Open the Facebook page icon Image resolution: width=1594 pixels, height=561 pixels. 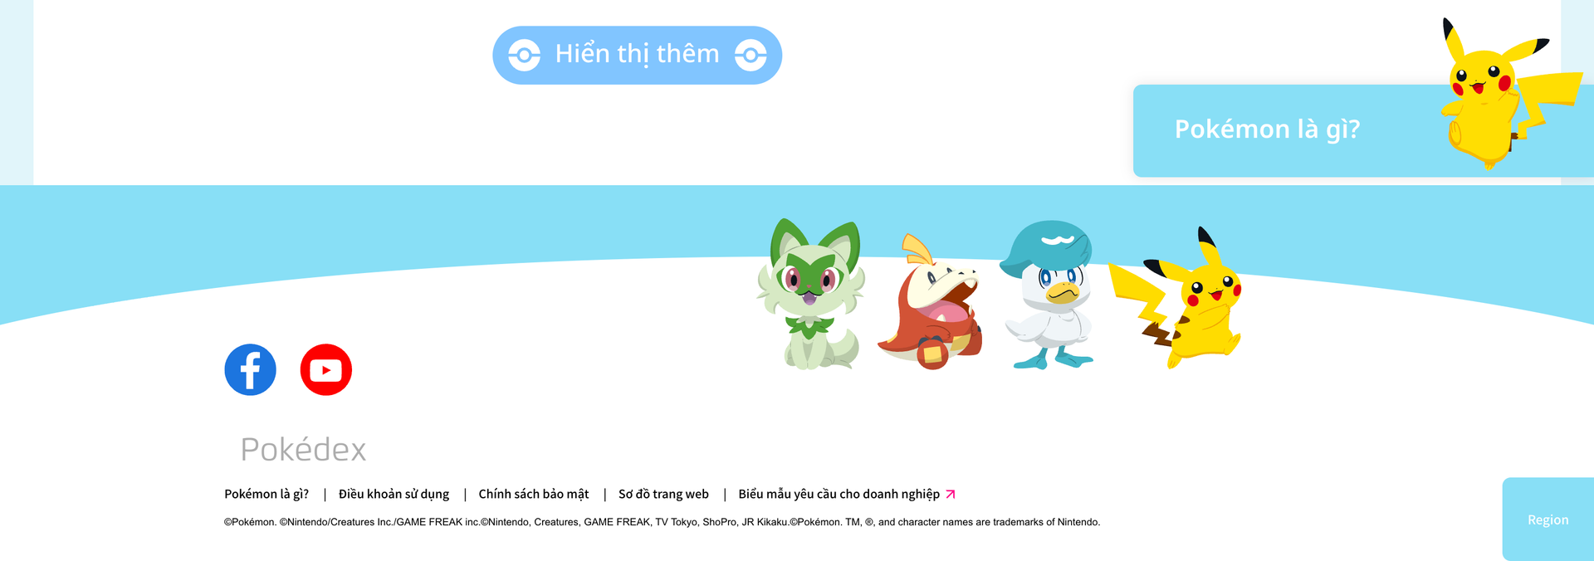pos(250,369)
